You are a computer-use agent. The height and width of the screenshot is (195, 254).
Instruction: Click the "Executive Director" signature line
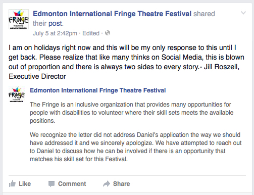pos(37,76)
